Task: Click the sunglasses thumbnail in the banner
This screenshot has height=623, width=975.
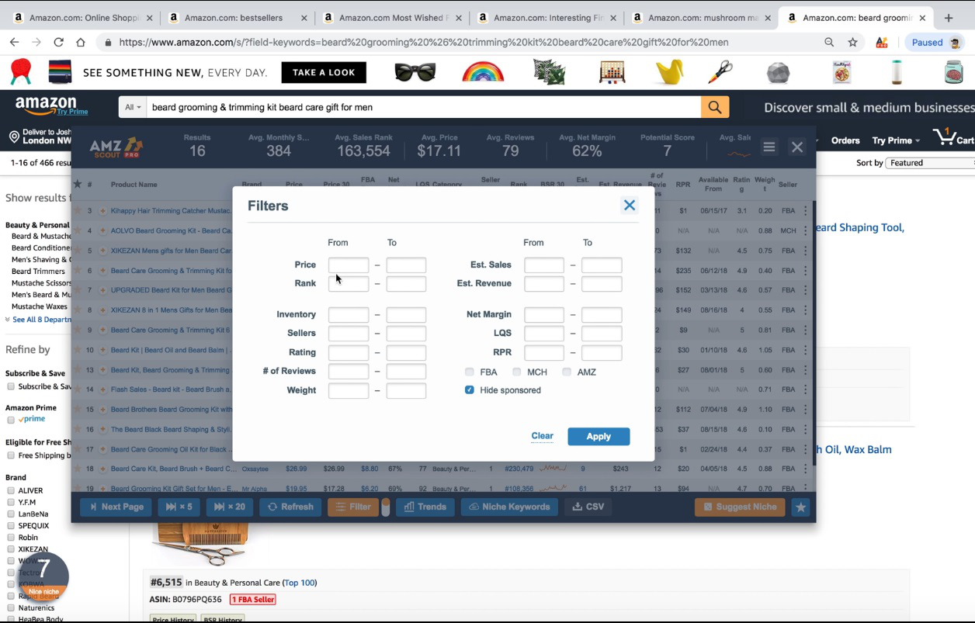Action: 415,72
